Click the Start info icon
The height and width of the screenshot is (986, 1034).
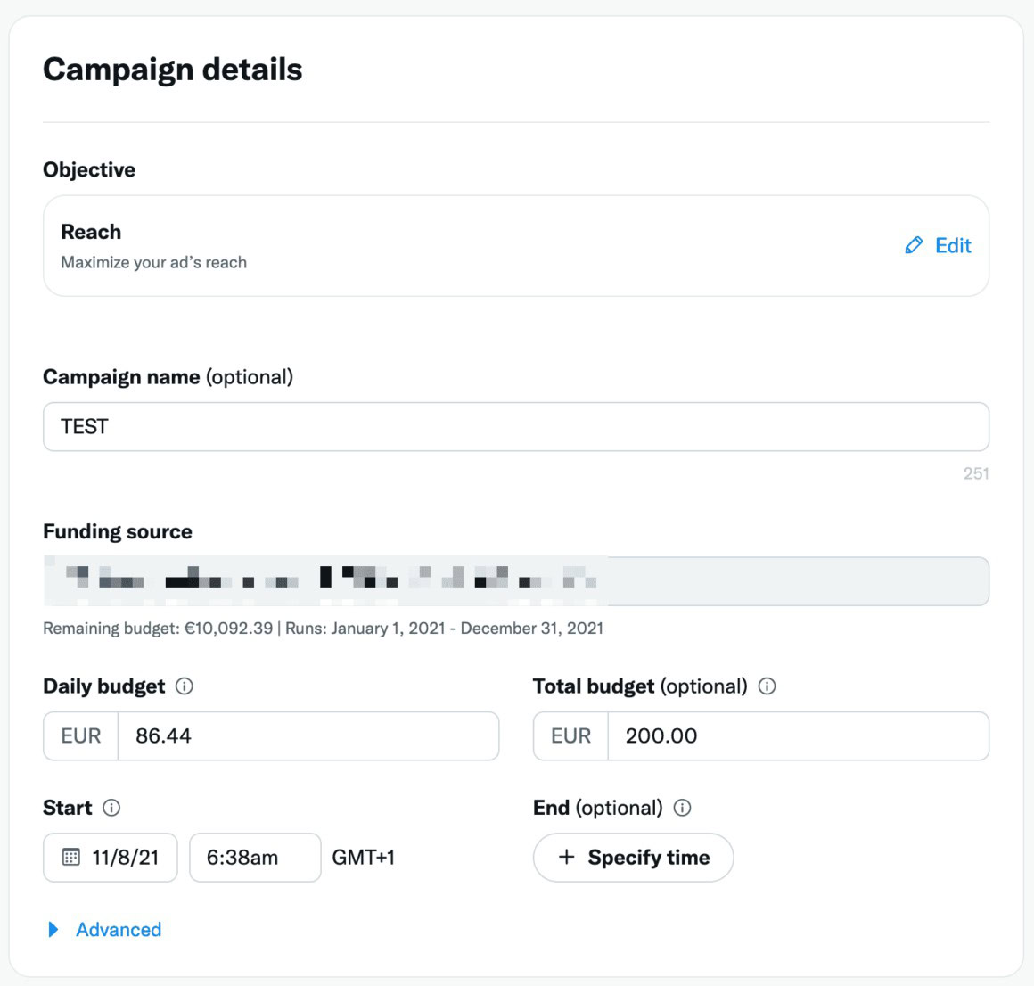111,808
